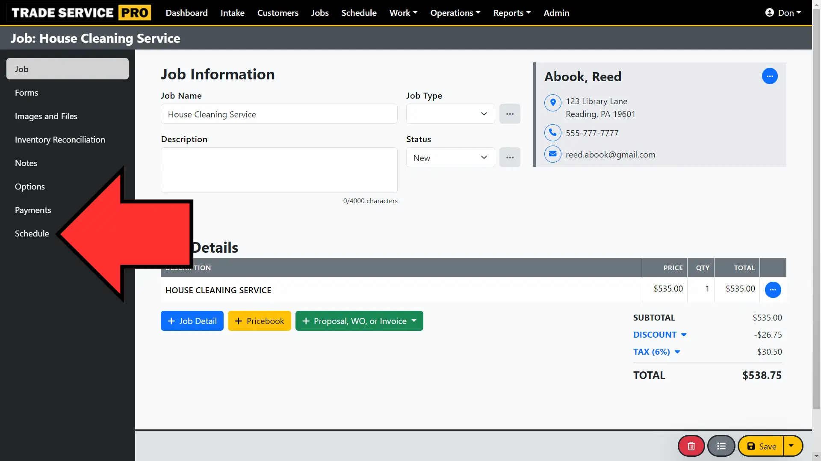Select Payments in the left sidebar
821x461 pixels.
point(33,210)
